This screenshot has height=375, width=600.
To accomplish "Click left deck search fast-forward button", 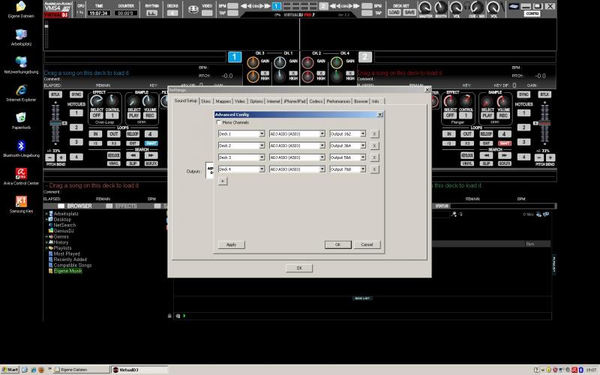I will pos(151,155).
